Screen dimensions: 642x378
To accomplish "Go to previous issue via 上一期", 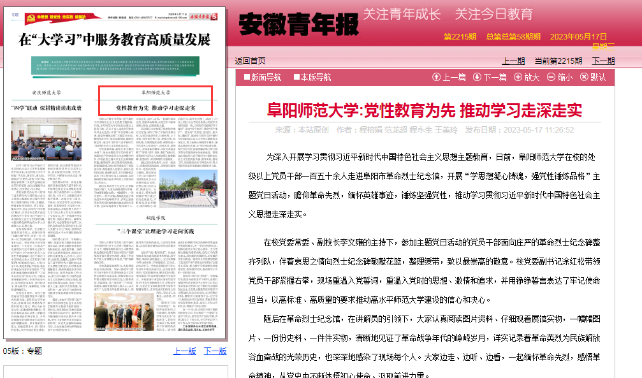I will 513,61.
